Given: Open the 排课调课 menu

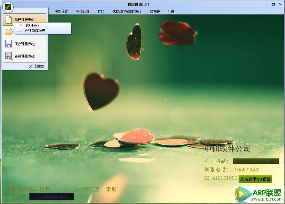Looking at the screenshot, I should pyautogui.click(x=83, y=12).
